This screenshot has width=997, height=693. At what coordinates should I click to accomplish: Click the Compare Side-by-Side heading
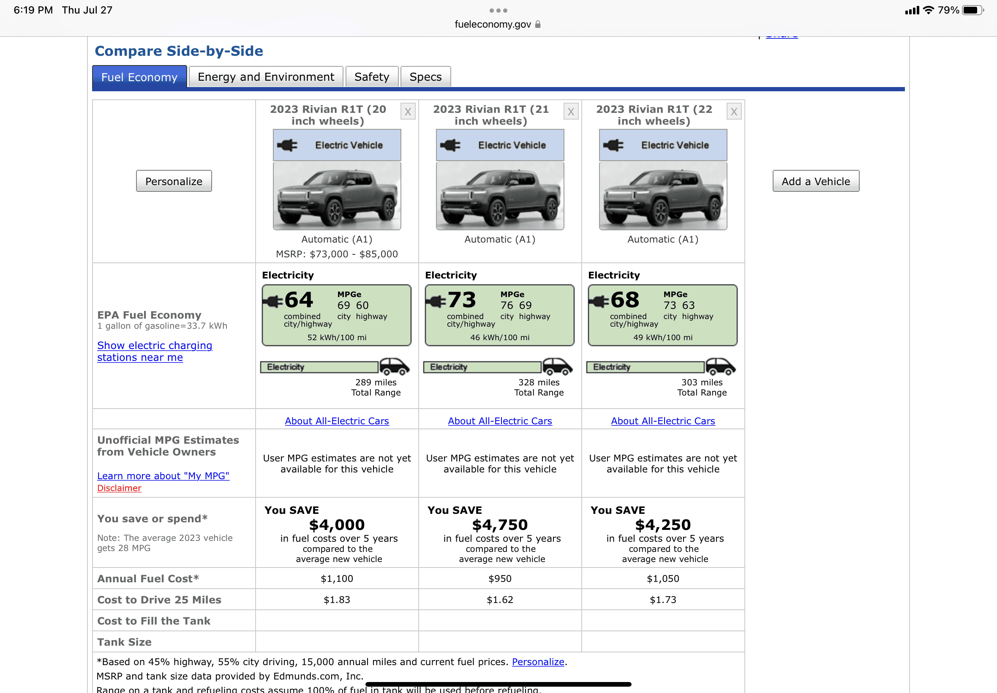point(179,51)
